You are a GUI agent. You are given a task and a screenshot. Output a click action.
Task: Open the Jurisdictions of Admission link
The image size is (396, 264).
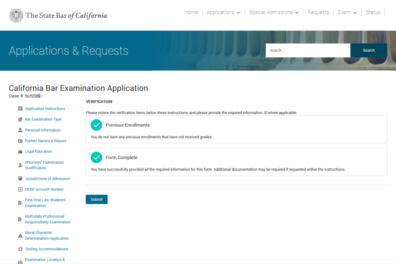[x=47, y=179]
